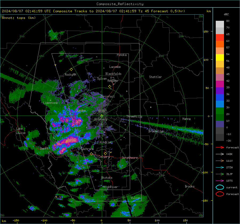The image size is (240, 224).
Task: Click the Sundre town label
Action: pyautogui.click(x=81, y=110)
